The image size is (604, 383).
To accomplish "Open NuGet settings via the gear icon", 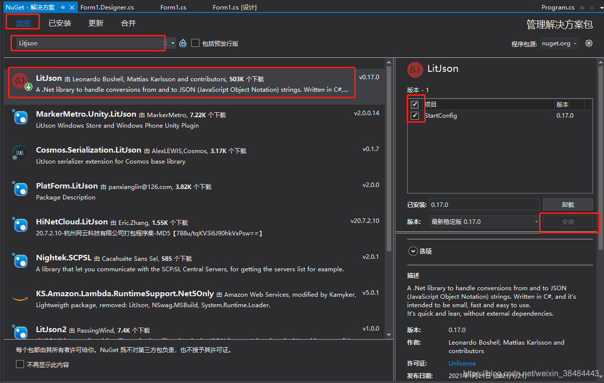I will 589,43.
